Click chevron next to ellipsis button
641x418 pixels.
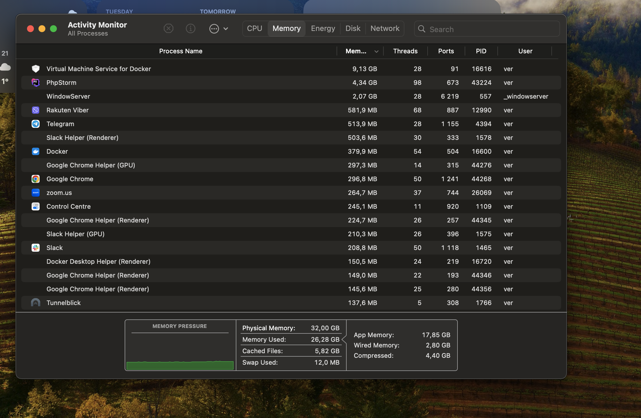point(226,29)
